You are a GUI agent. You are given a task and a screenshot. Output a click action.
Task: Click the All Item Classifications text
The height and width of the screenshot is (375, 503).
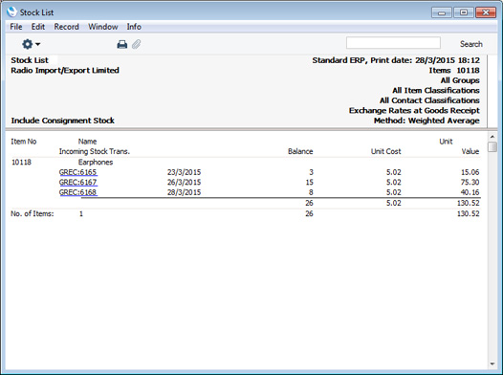[x=436, y=91]
